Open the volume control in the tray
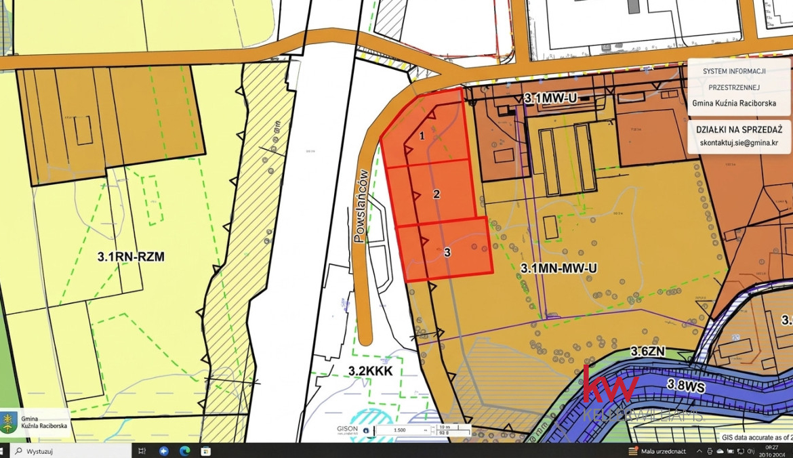Image resolution: width=793 pixels, height=458 pixels. coord(750,451)
